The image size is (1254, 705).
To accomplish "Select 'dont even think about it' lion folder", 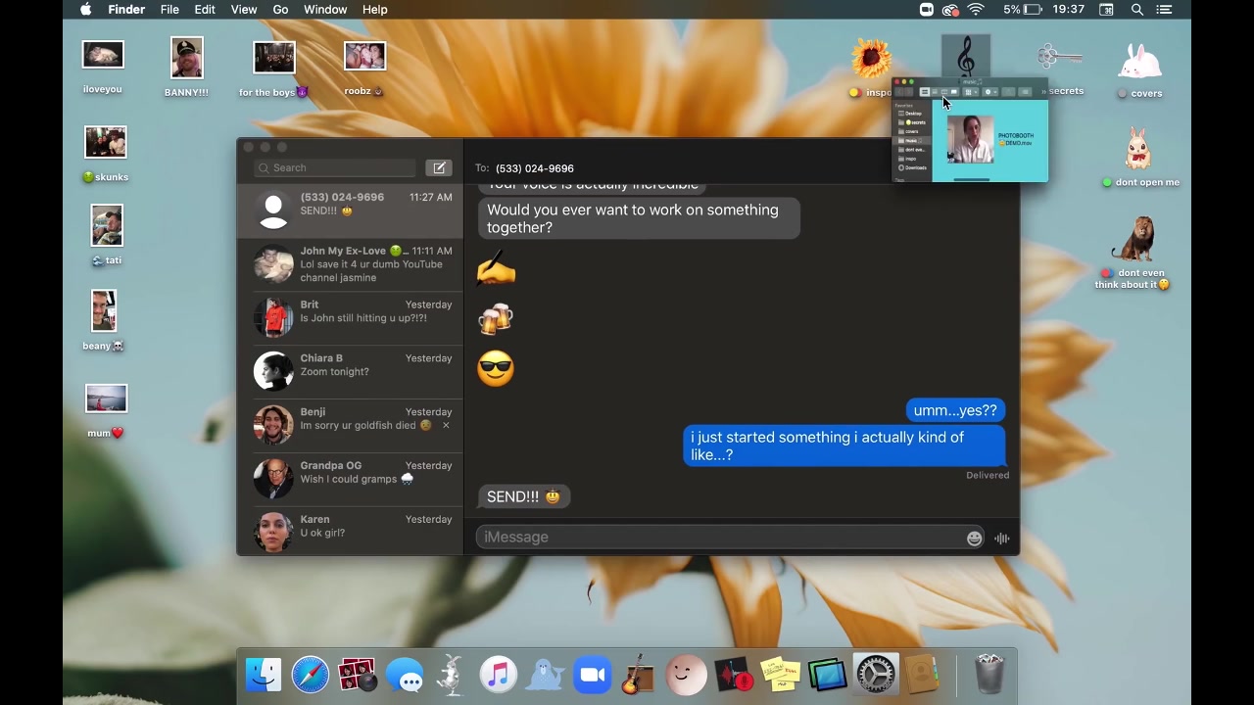I will [x=1133, y=253].
